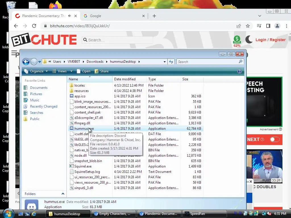The image size is (291, 218).
Task: Toggle BitChute dark mode moon icon
Action: pyautogui.click(x=249, y=39)
